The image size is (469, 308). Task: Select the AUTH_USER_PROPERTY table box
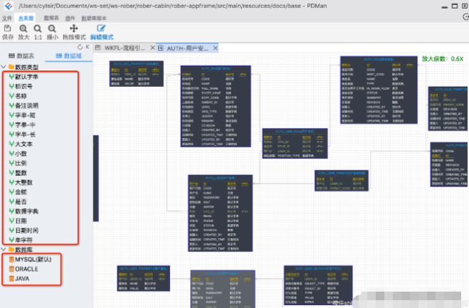pos(144,278)
